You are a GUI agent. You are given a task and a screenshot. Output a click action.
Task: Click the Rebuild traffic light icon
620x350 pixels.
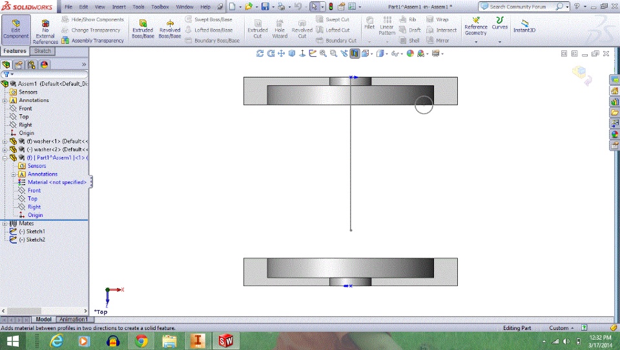click(331, 6)
